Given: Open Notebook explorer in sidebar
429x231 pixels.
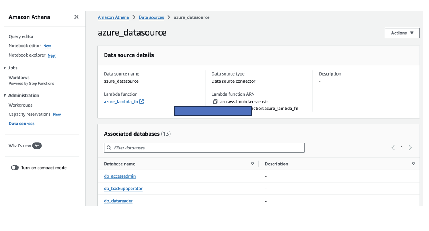Looking at the screenshot, I should pos(27,55).
